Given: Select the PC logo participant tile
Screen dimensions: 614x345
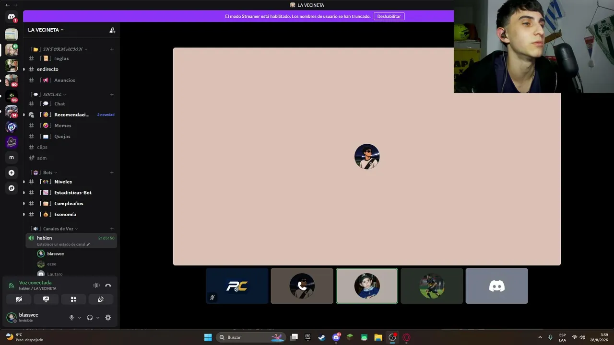Looking at the screenshot, I should pos(237,286).
